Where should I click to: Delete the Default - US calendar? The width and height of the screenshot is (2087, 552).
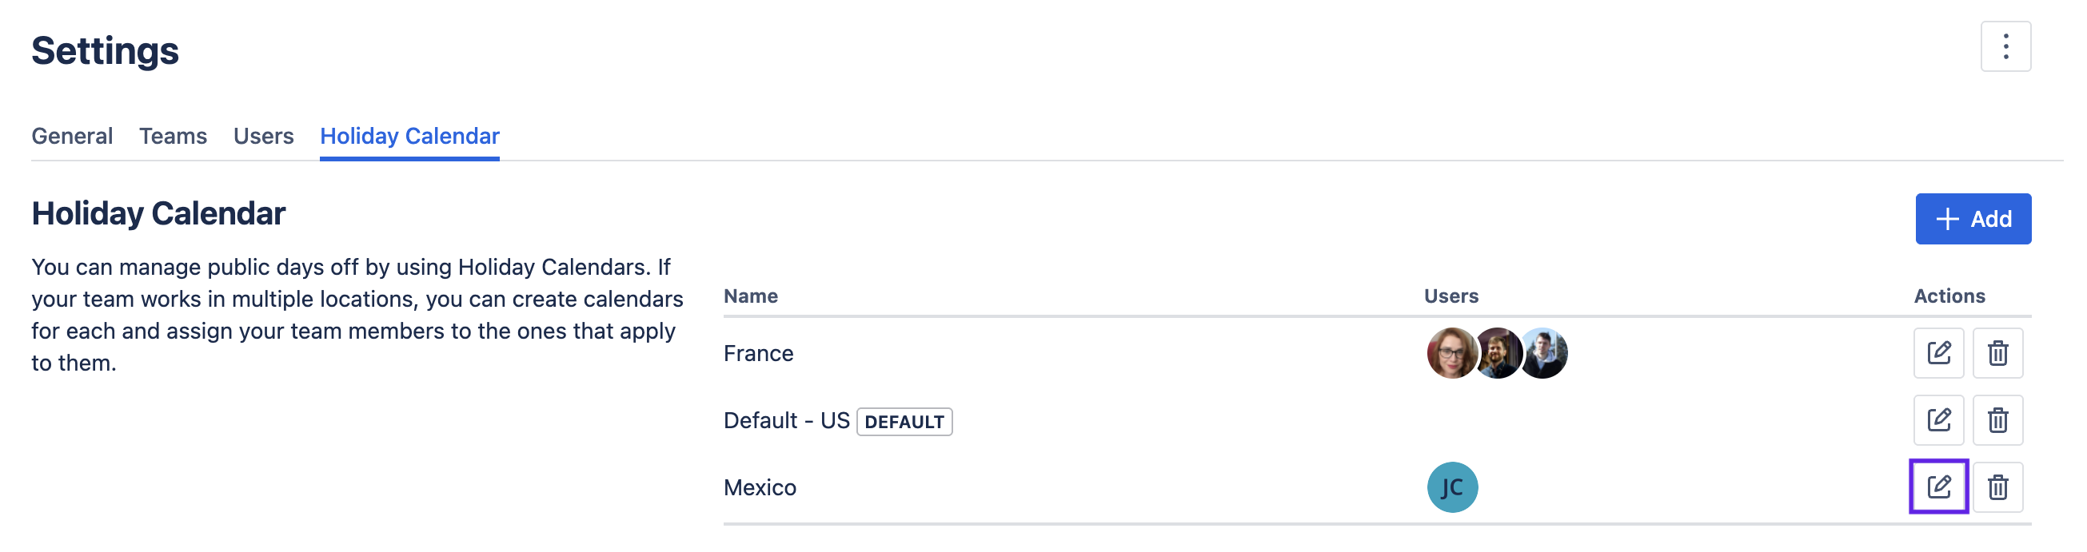(x=1997, y=420)
